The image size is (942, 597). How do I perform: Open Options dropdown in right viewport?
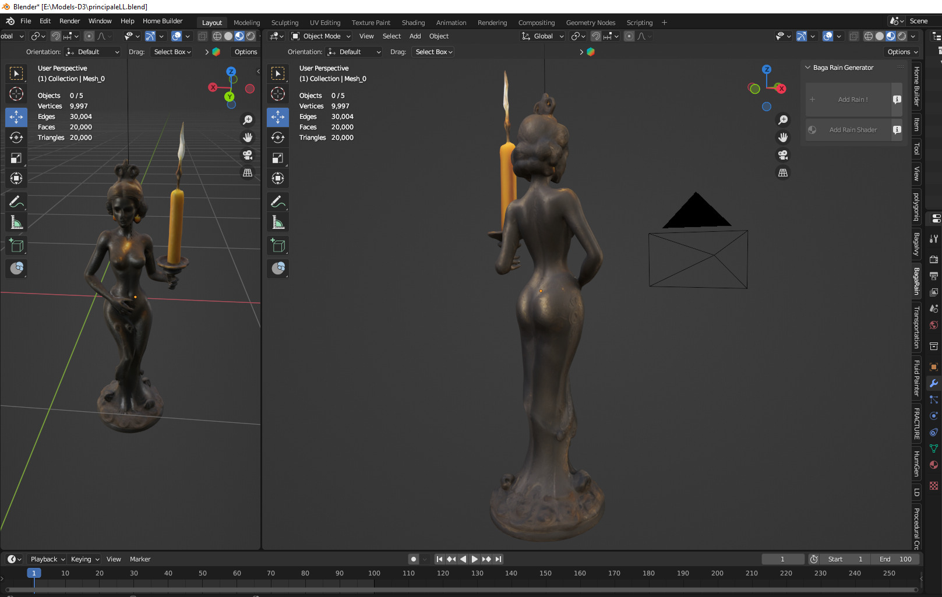[x=902, y=52]
